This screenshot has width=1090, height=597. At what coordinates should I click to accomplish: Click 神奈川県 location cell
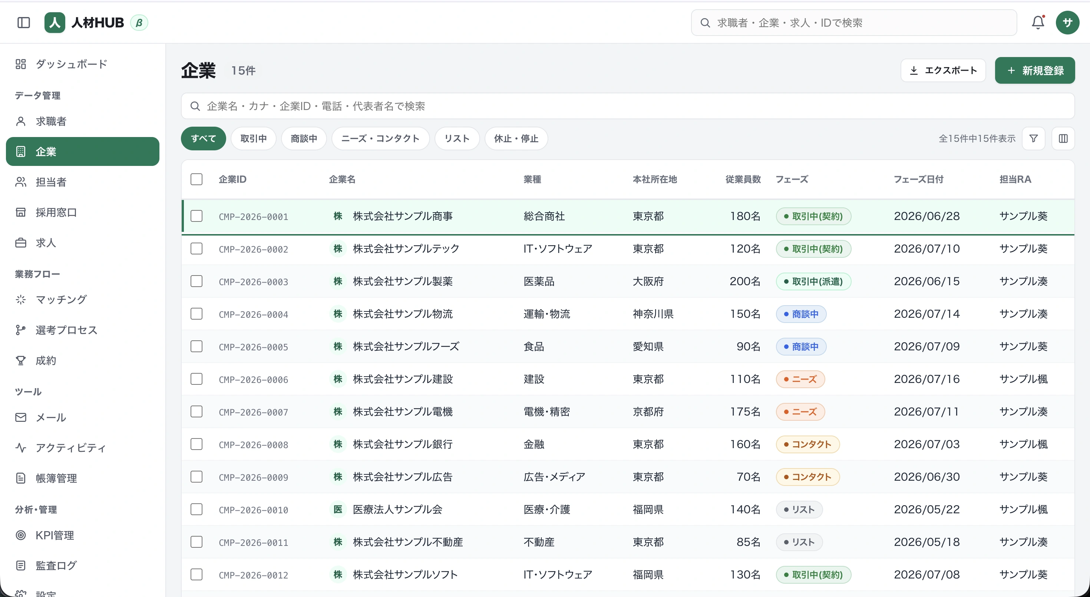click(x=653, y=314)
